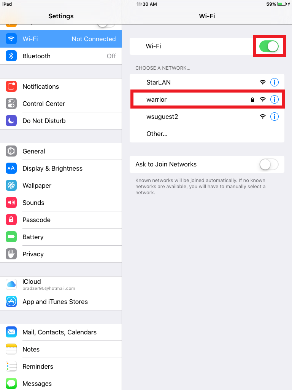Tap the Privacy hand icon
292x390 pixels.
11,254
